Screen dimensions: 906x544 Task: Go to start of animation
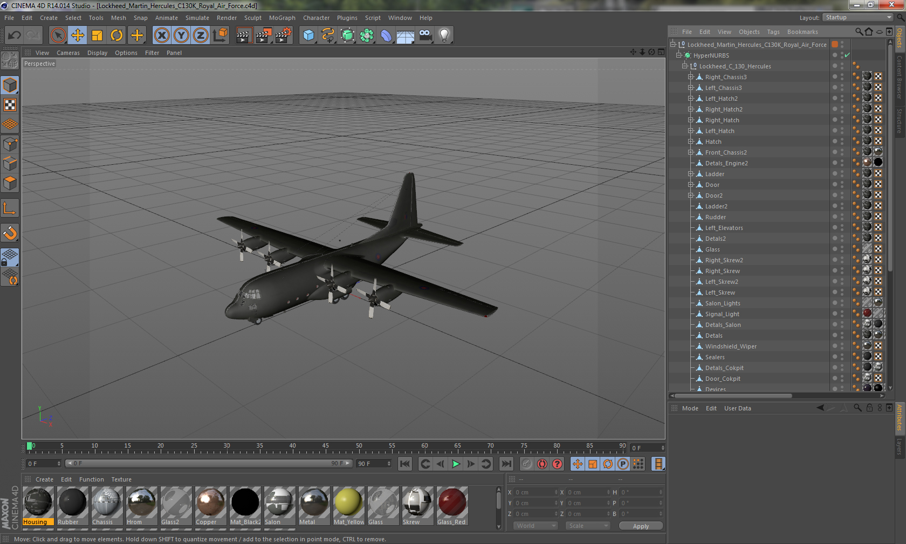click(x=405, y=464)
